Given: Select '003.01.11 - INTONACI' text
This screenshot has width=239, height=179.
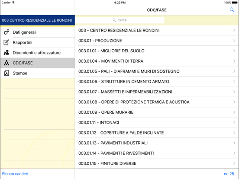Looking at the screenshot, I should pyautogui.click(x=99, y=122).
